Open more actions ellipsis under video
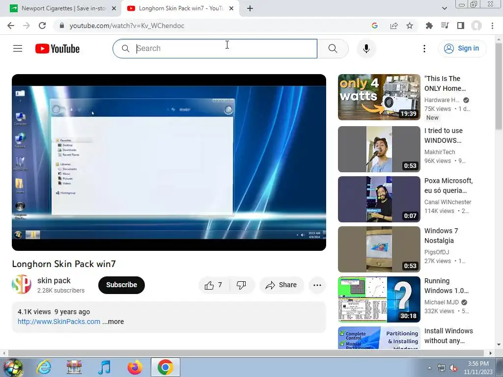503x377 pixels. [x=317, y=285]
